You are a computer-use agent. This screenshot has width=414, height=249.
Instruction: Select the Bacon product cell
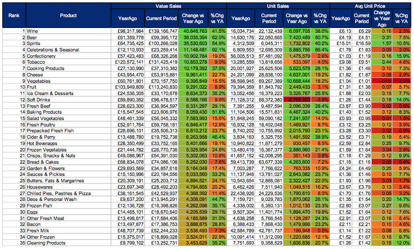[68, 224]
